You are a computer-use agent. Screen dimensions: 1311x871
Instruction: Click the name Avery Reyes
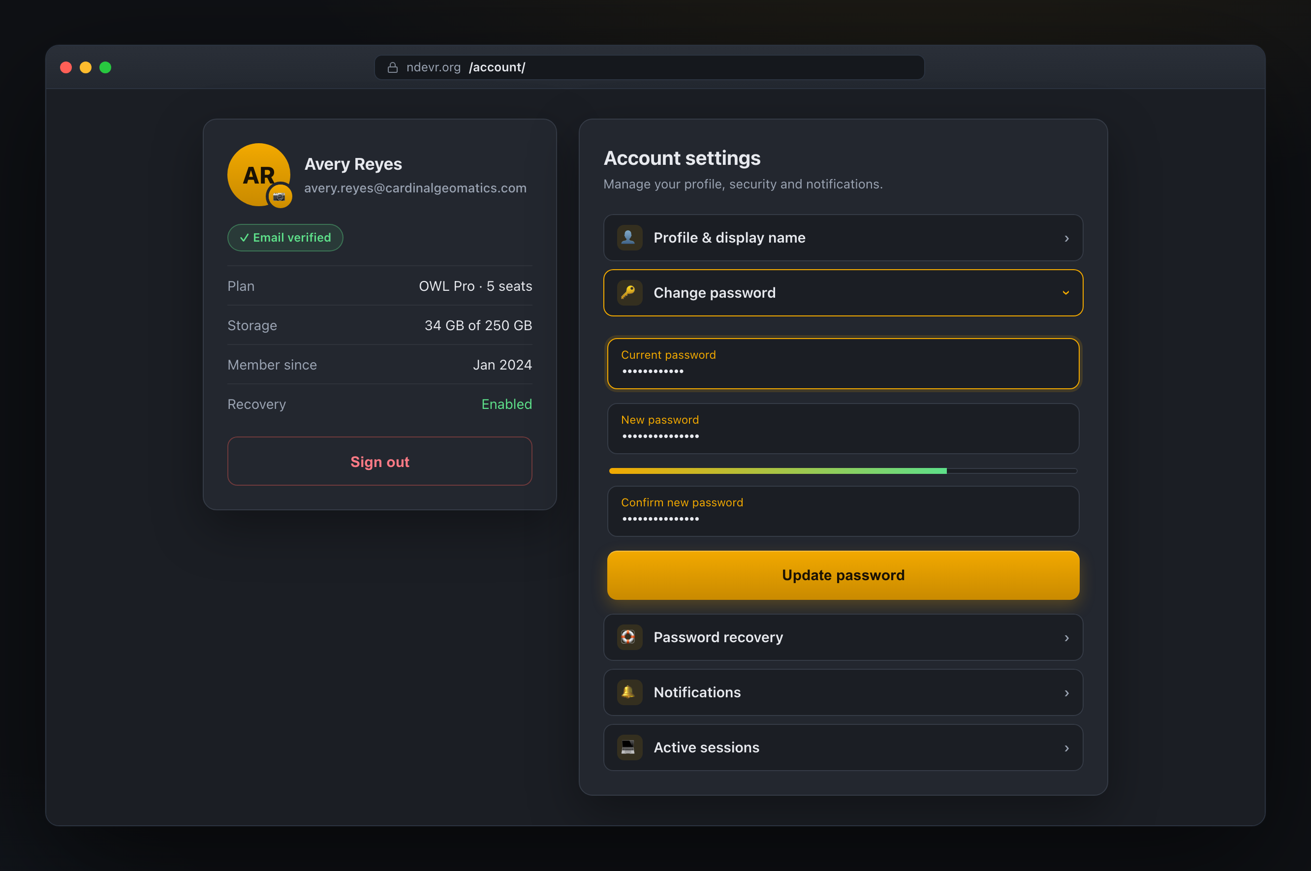click(x=353, y=164)
